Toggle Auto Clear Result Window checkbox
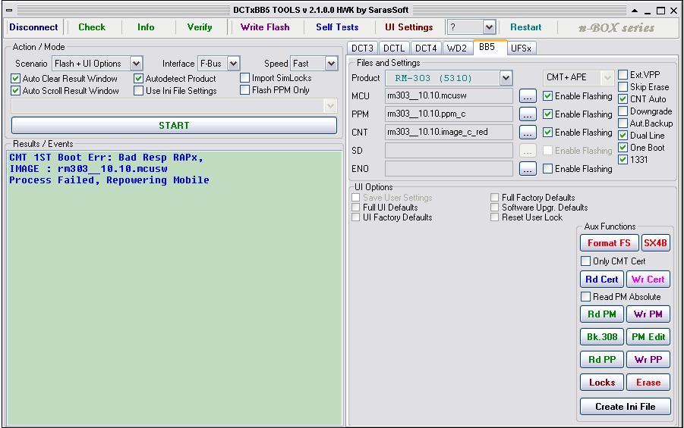This screenshot has width=684, height=428. click(x=16, y=78)
